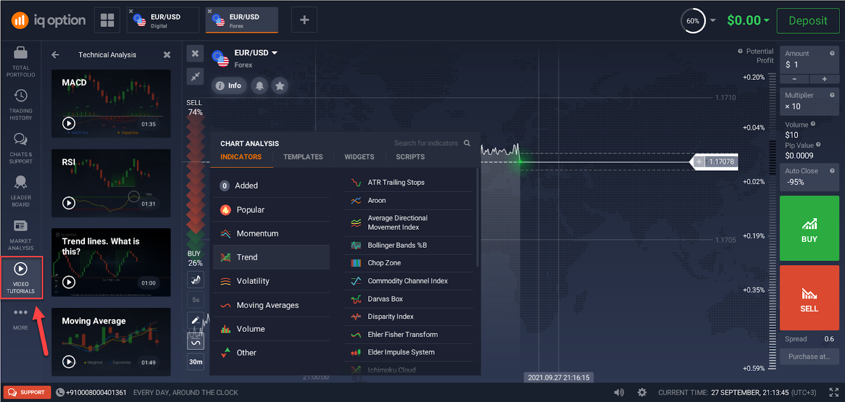This screenshot has width=845, height=402.
Task: Click the asset grid layout icon
Action: [x=107, y=20]
